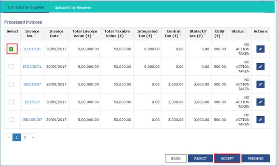Go to pagination page 1
Image resolution: width=277 pixels, height=166 pixels.
17,137
